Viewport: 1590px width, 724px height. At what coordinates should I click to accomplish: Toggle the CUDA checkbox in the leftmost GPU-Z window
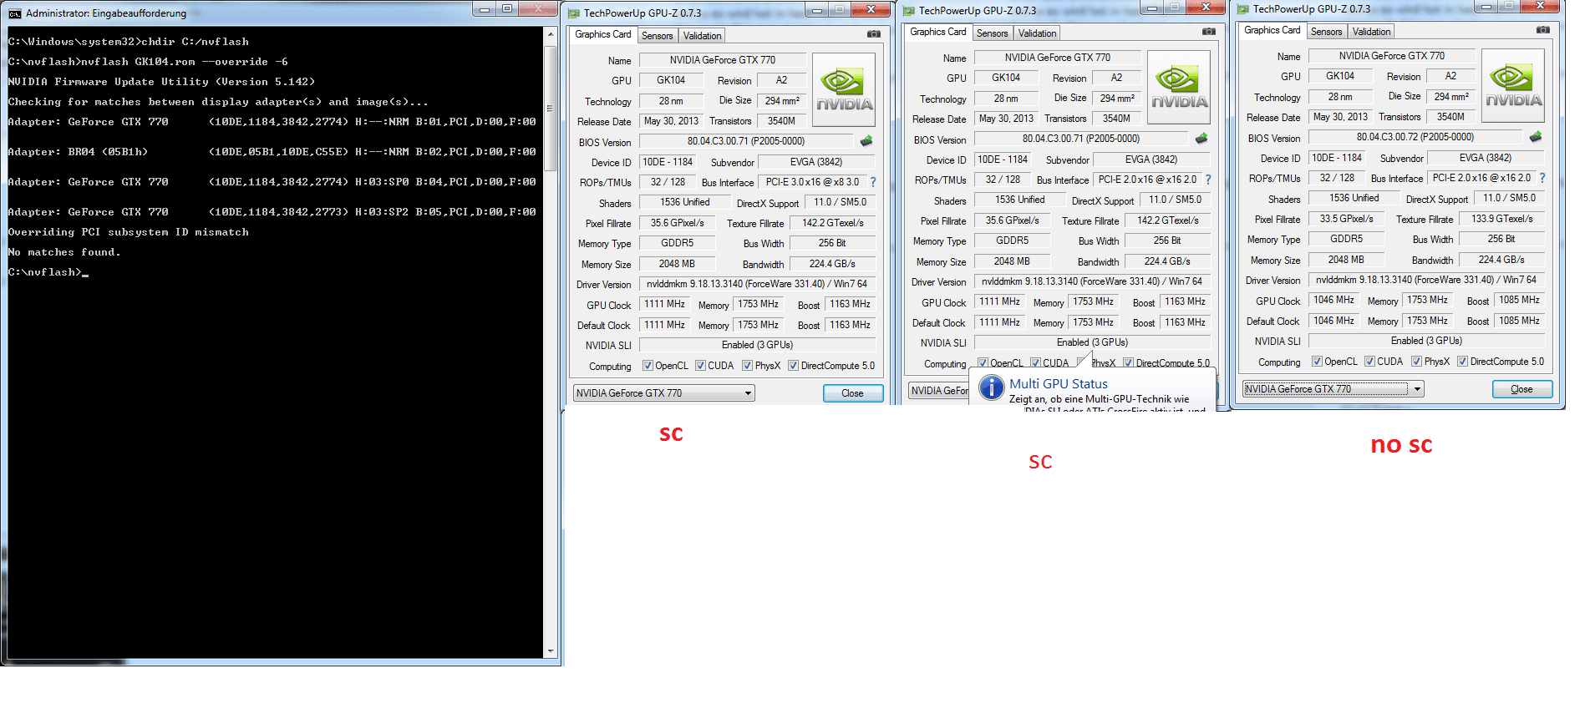point(700,366)
